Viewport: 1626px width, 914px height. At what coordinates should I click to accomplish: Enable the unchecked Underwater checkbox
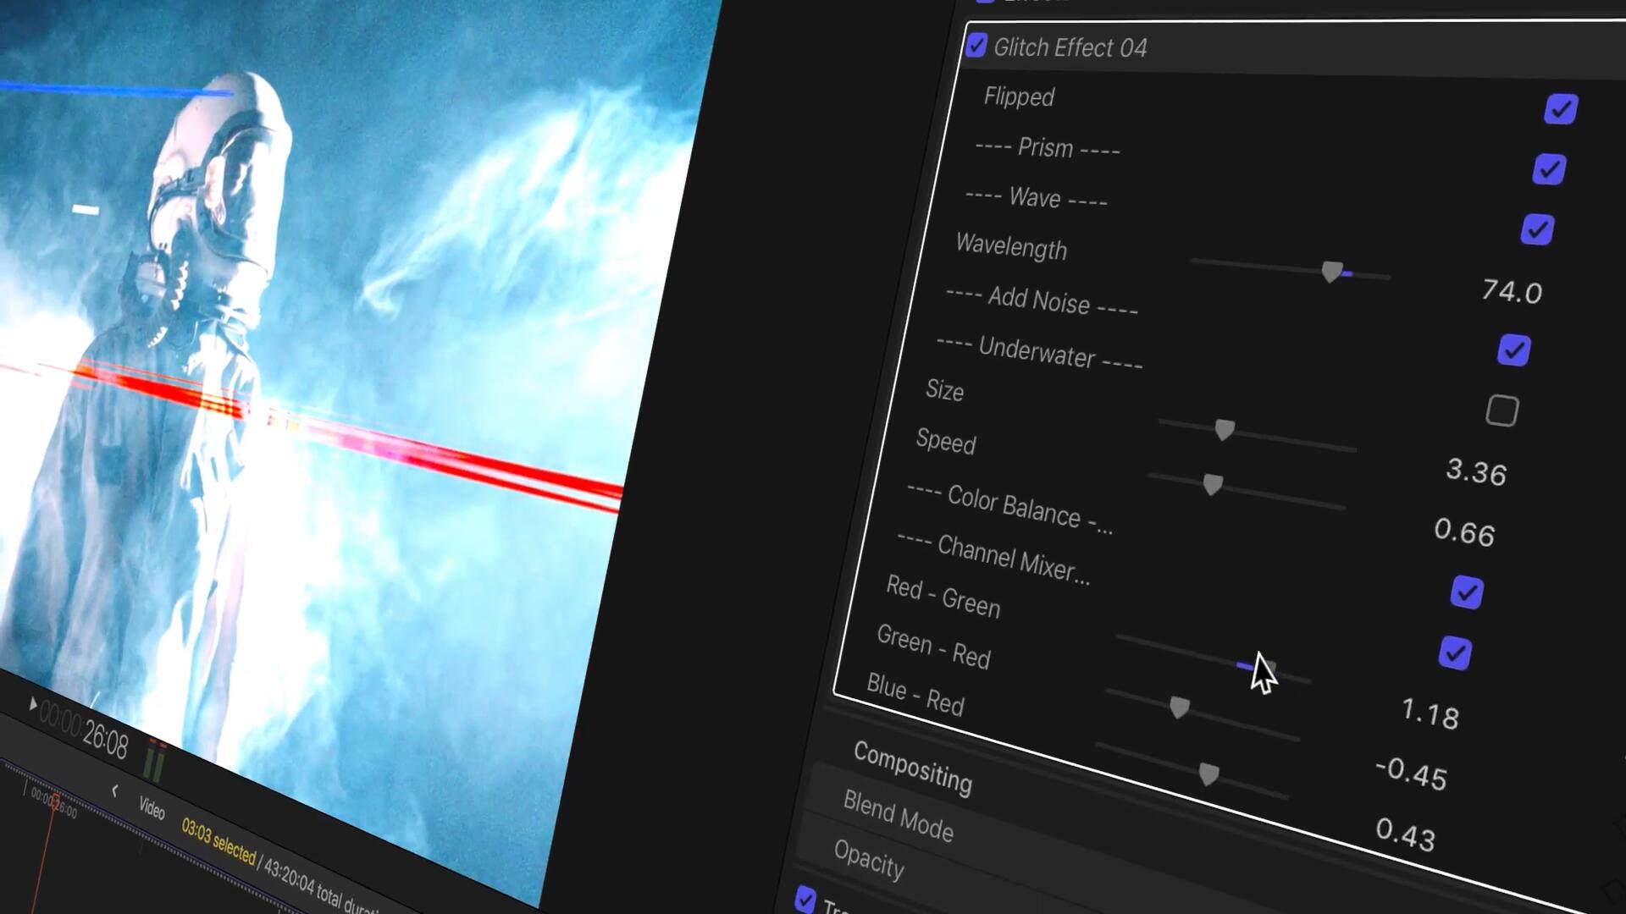click(x=1502, y=411)
